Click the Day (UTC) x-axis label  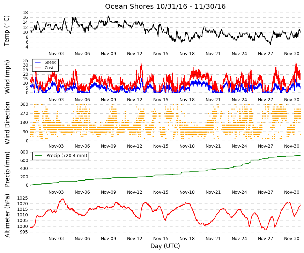click(165, 246)
